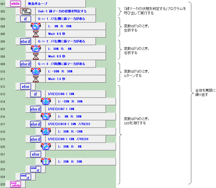Viewport: 216px width, 188px height.
Task: Click the right-turn motor icon on line 007
Action: (36, 49)
